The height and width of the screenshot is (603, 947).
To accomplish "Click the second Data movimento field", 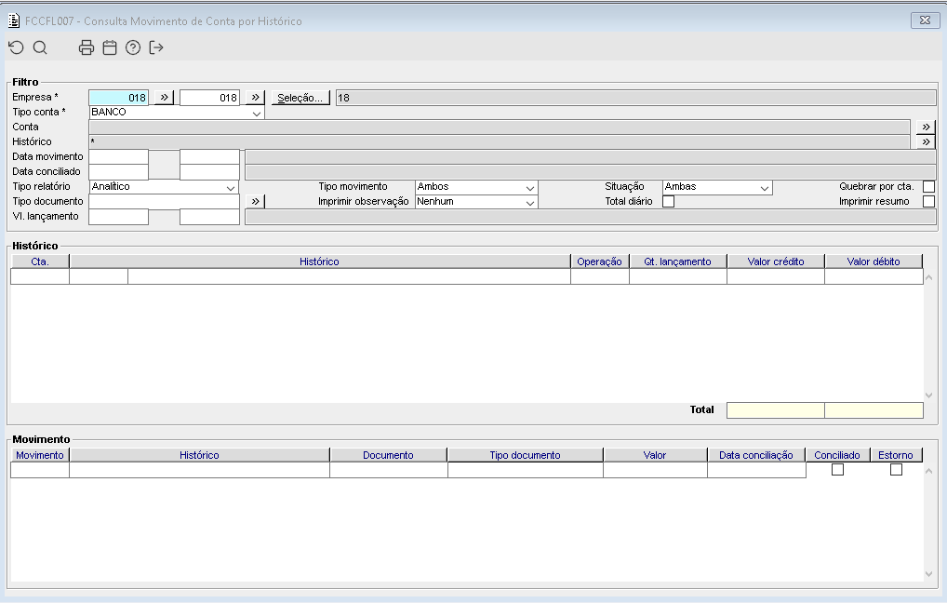I will point(209,156).
